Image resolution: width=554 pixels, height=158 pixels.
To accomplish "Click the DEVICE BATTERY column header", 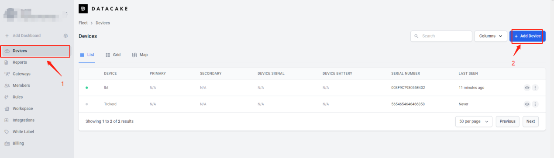I will click(x=337, y=73).
